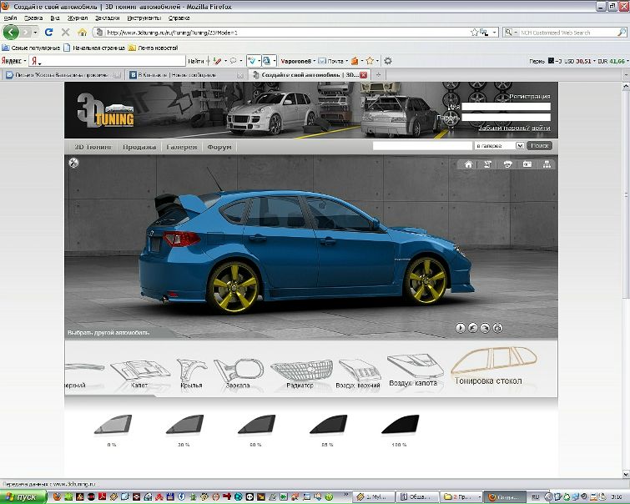Open the back/forward history dropdown arrow
Image resolution: width=630 pixels, height=504 pixels.
click(35, 33)
